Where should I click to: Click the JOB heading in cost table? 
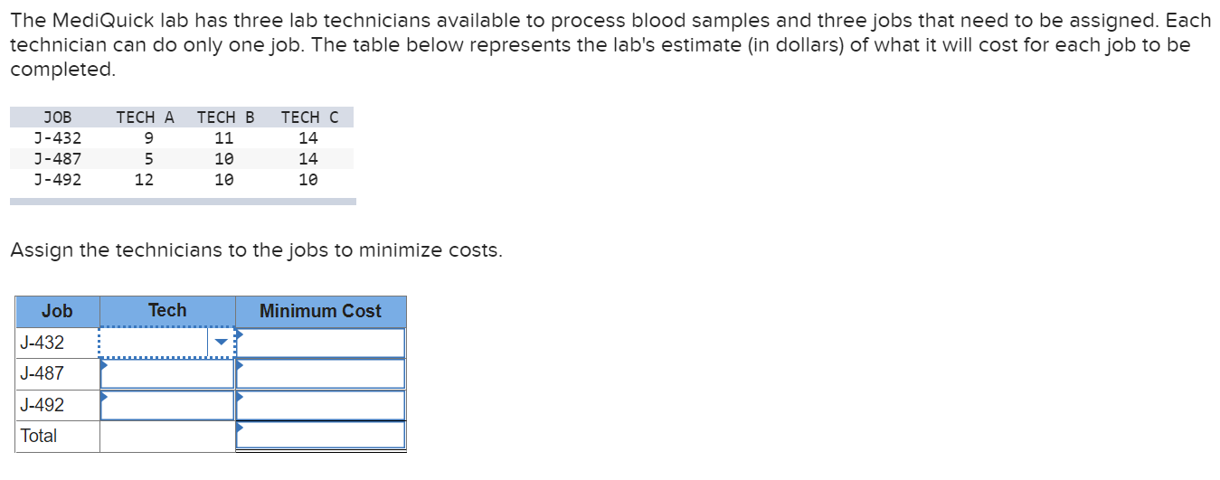pos(57,118)
